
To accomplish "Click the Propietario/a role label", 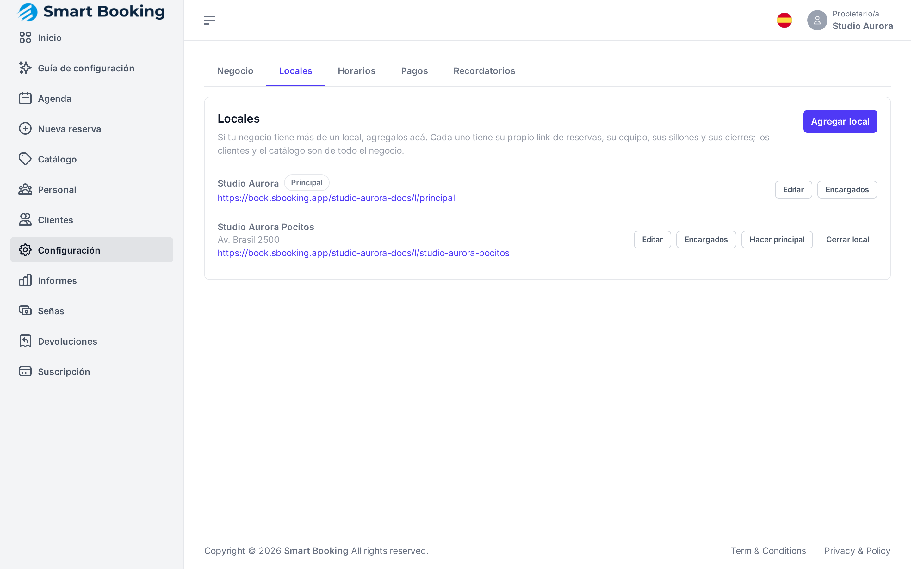I will point(856,14).
